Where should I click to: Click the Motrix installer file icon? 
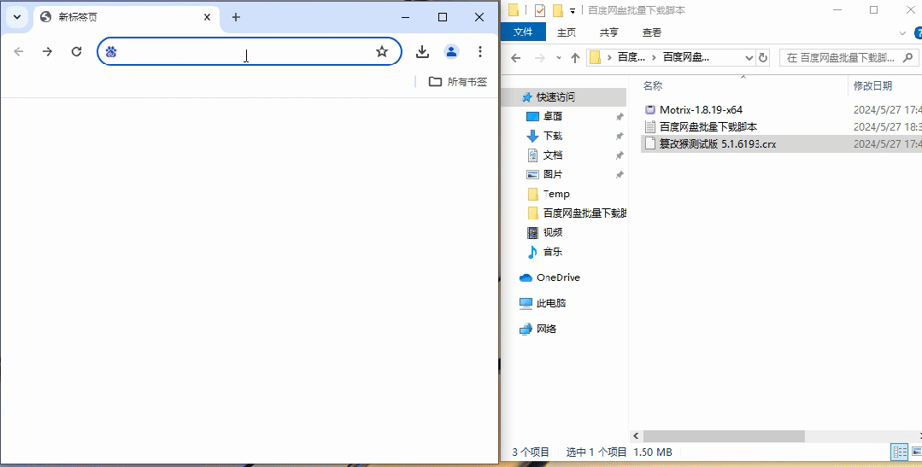(x=649, y=109)
